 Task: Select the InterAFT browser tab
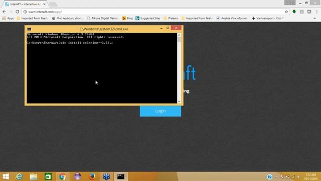pos(25,4)
